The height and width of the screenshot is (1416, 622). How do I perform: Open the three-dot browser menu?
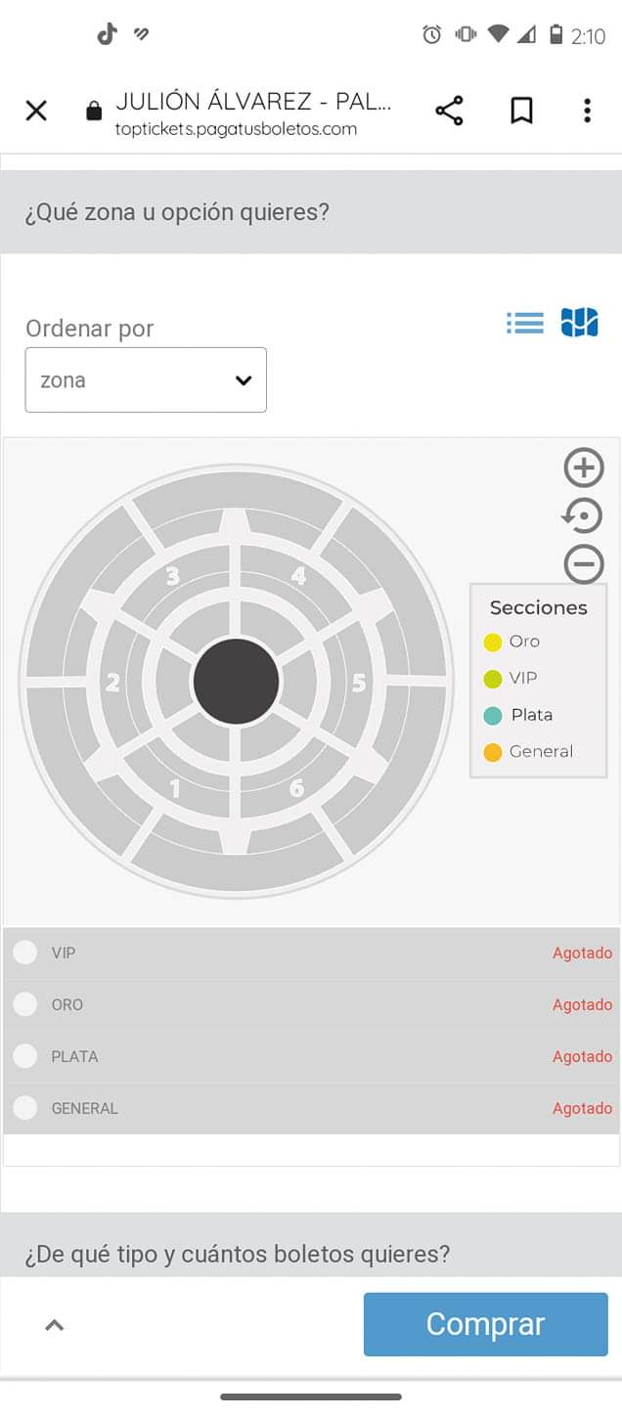pyautogui.click(x=587, y=111)
